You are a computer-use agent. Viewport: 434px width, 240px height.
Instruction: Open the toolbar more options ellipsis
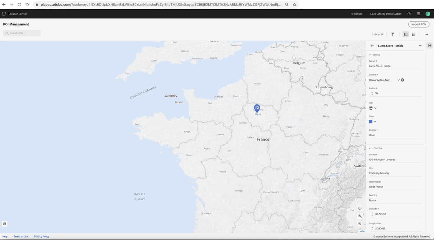point(426,34)
